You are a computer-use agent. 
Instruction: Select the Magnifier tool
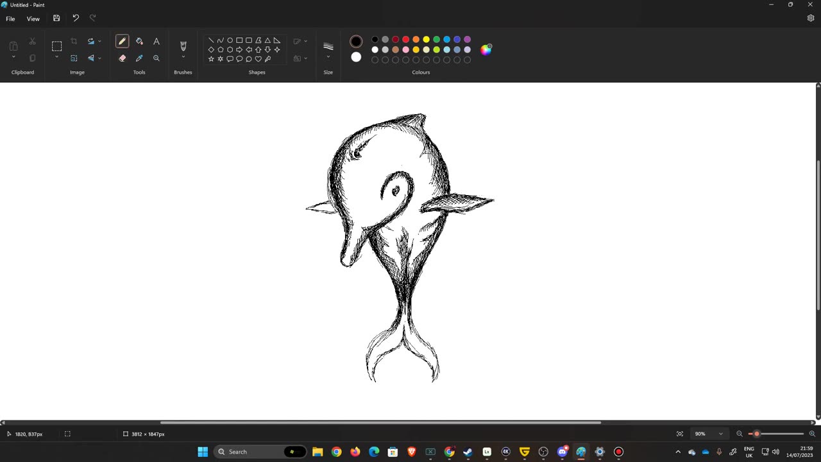point(156,58)
